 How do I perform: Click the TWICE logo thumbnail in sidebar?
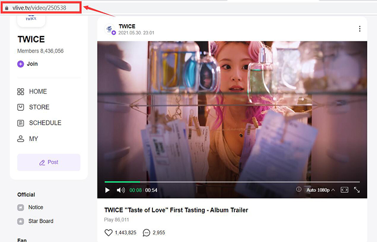(x=31, y=20)
